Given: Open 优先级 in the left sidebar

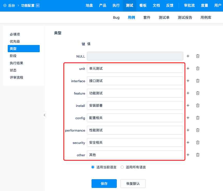Looking at the screenshot, I should [x=15, y=41].
